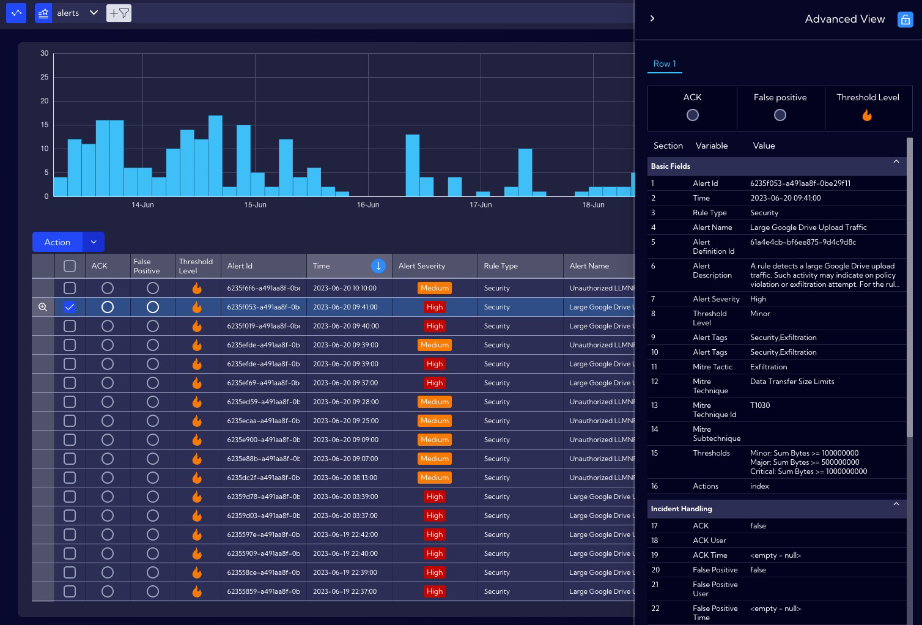Image resolution: width=922 pixels, height=625 pixels.
Task: Click the flame icon for alert 6235dc2f
Action: pyautogui.click(x=197, y=478)
